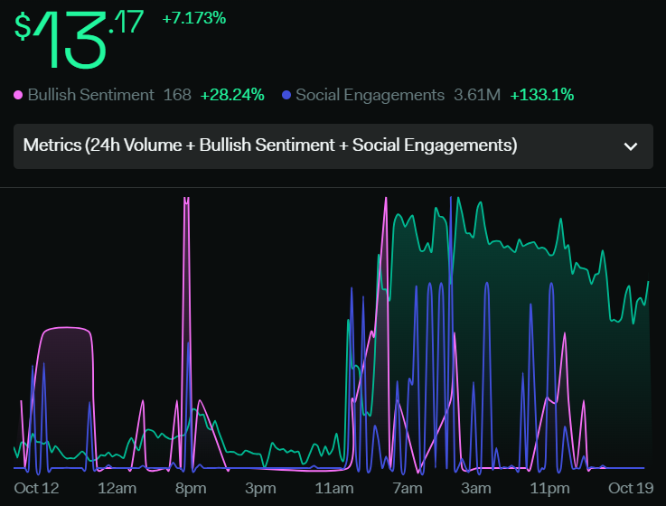The width and height of the screenshot is (666, 506).
Task: Click the +28.24% sentiment change
Action: tap(232, 95)
